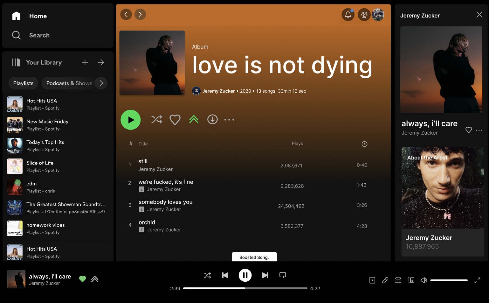Open The Greatest Showman Soundtrack playlist
Screen dimensions: 489x303
[x=58, y=208]
